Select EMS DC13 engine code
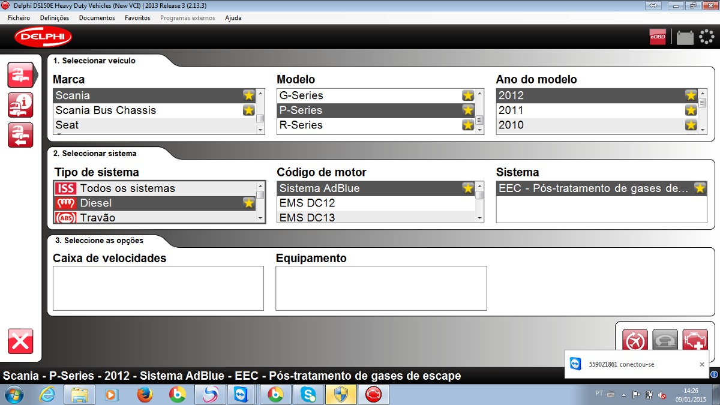This screenshot has width=720, height=405. click(x=376, y=217)
